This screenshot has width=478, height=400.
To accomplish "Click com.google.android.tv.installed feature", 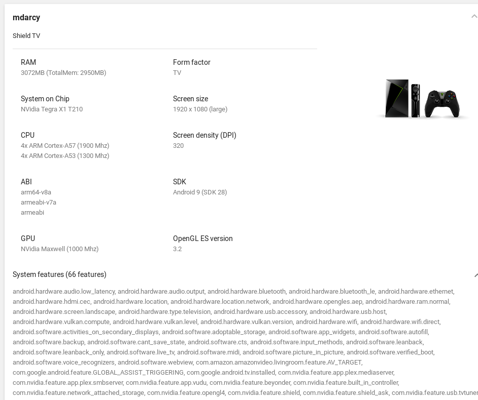I will point(230,372).
